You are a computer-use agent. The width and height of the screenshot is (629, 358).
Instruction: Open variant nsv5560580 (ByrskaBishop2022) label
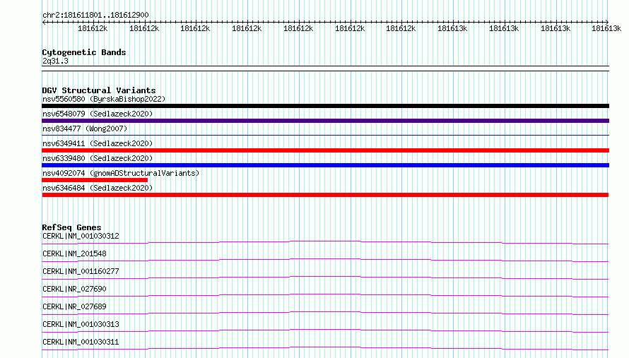(104, 99)
